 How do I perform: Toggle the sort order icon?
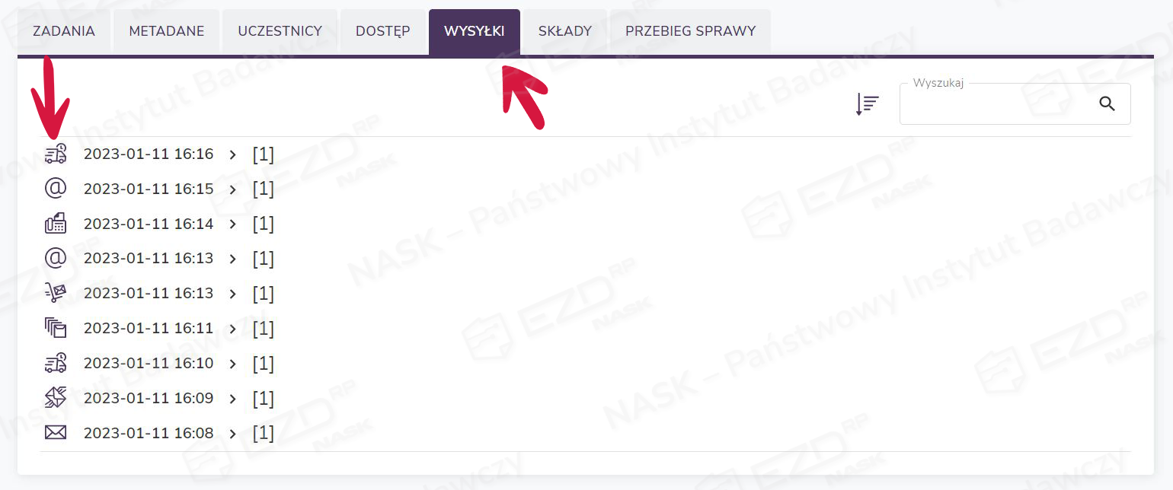coord(868,104)
